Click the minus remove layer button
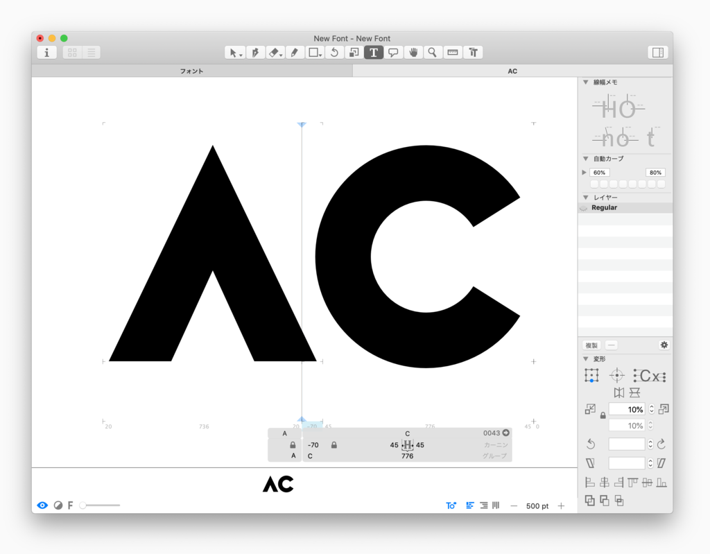 coord(612,345)
